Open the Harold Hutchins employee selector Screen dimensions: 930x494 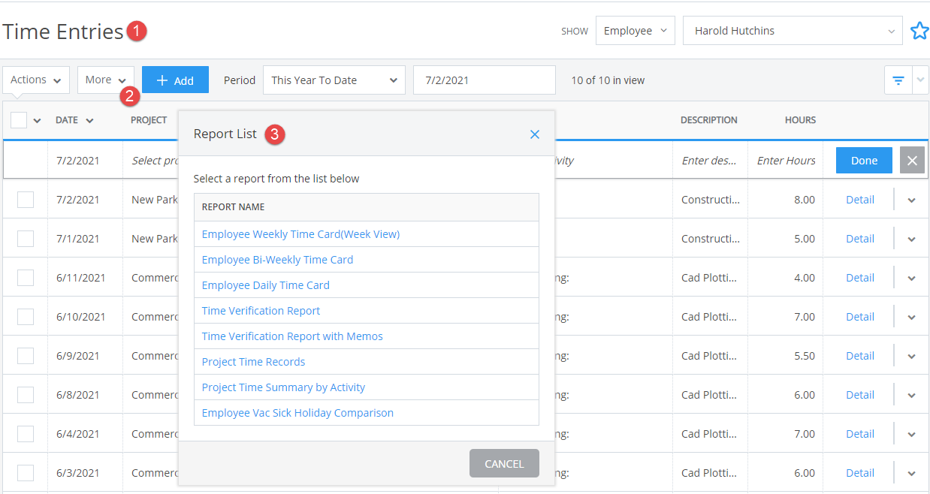[793, 31]
